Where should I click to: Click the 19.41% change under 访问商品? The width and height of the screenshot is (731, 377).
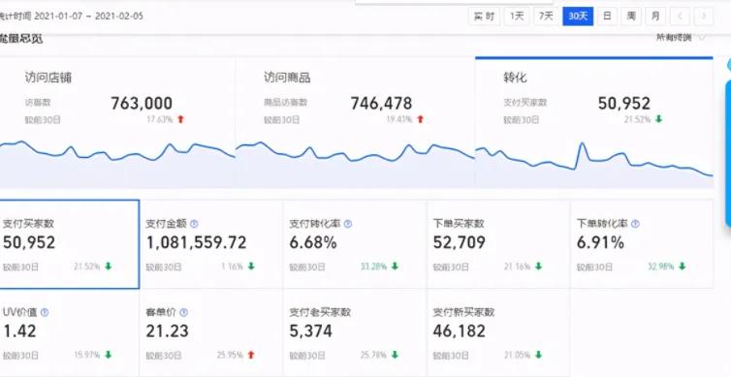399,120
